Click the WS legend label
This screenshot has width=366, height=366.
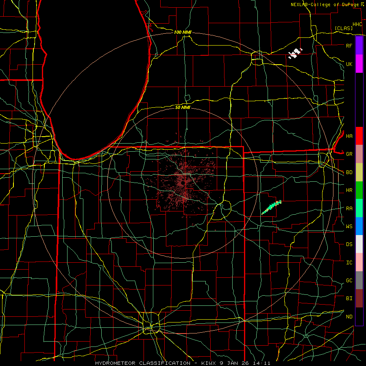point(349,227)
